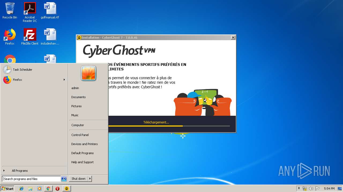343x192 pixels.
Task: Launch Firefox from the desktop shortcut
Action: click(x=10, y=37)
